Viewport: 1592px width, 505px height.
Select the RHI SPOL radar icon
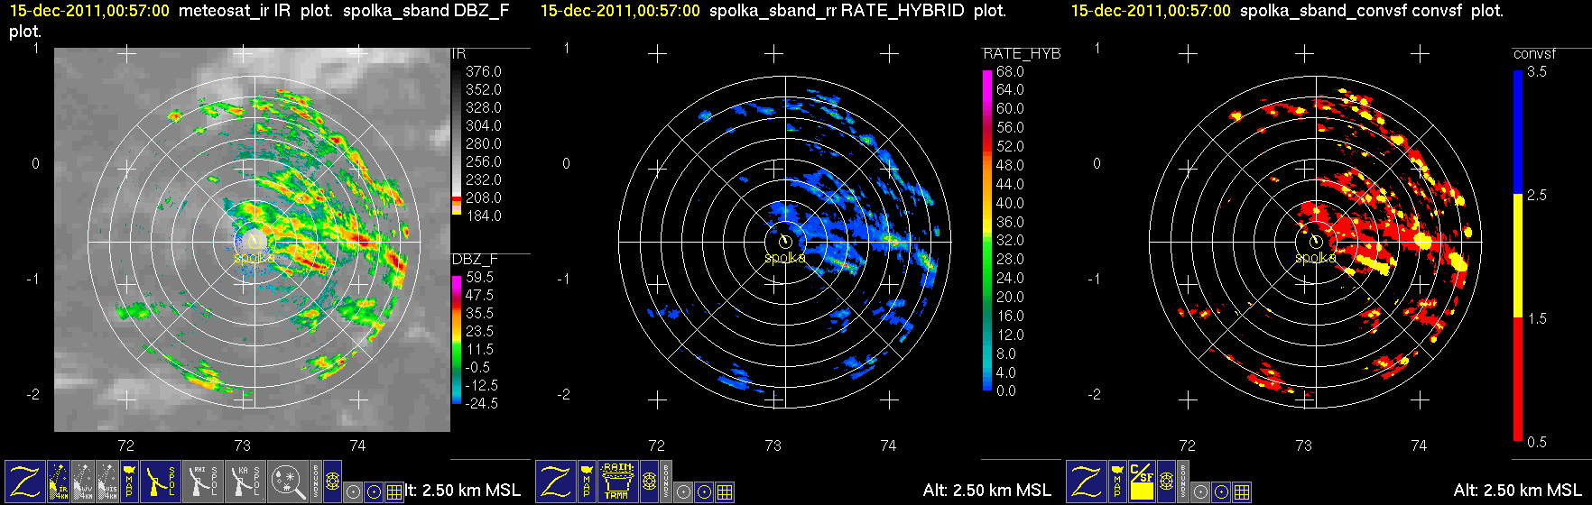pyautogui.click(x=203, y=482)
